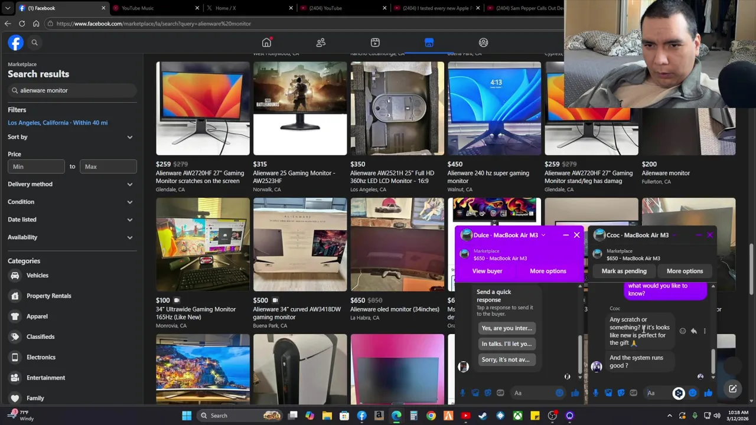756x425 pixels.
Task: Reply to the 'Any scratch' message
Action: coord(693,331)
